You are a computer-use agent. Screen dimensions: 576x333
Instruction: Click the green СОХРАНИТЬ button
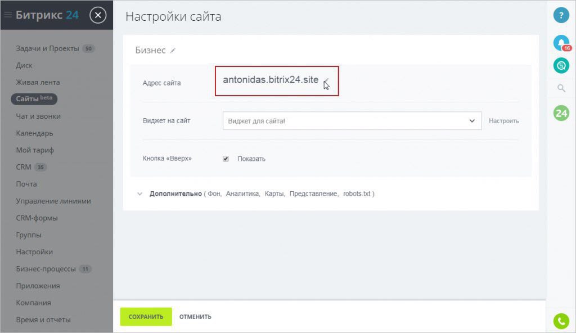(146, 317)
